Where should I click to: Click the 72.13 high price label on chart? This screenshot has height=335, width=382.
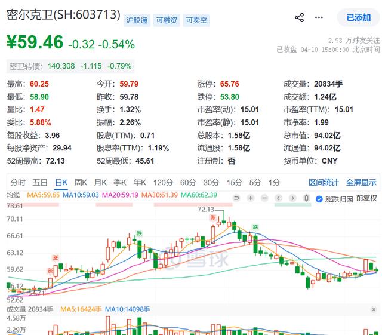(x=206, y=210)
